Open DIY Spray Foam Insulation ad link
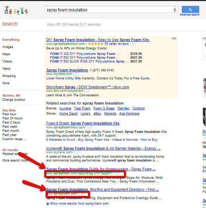This screenshot has height=208, width=206. click(x=98, y=40)
